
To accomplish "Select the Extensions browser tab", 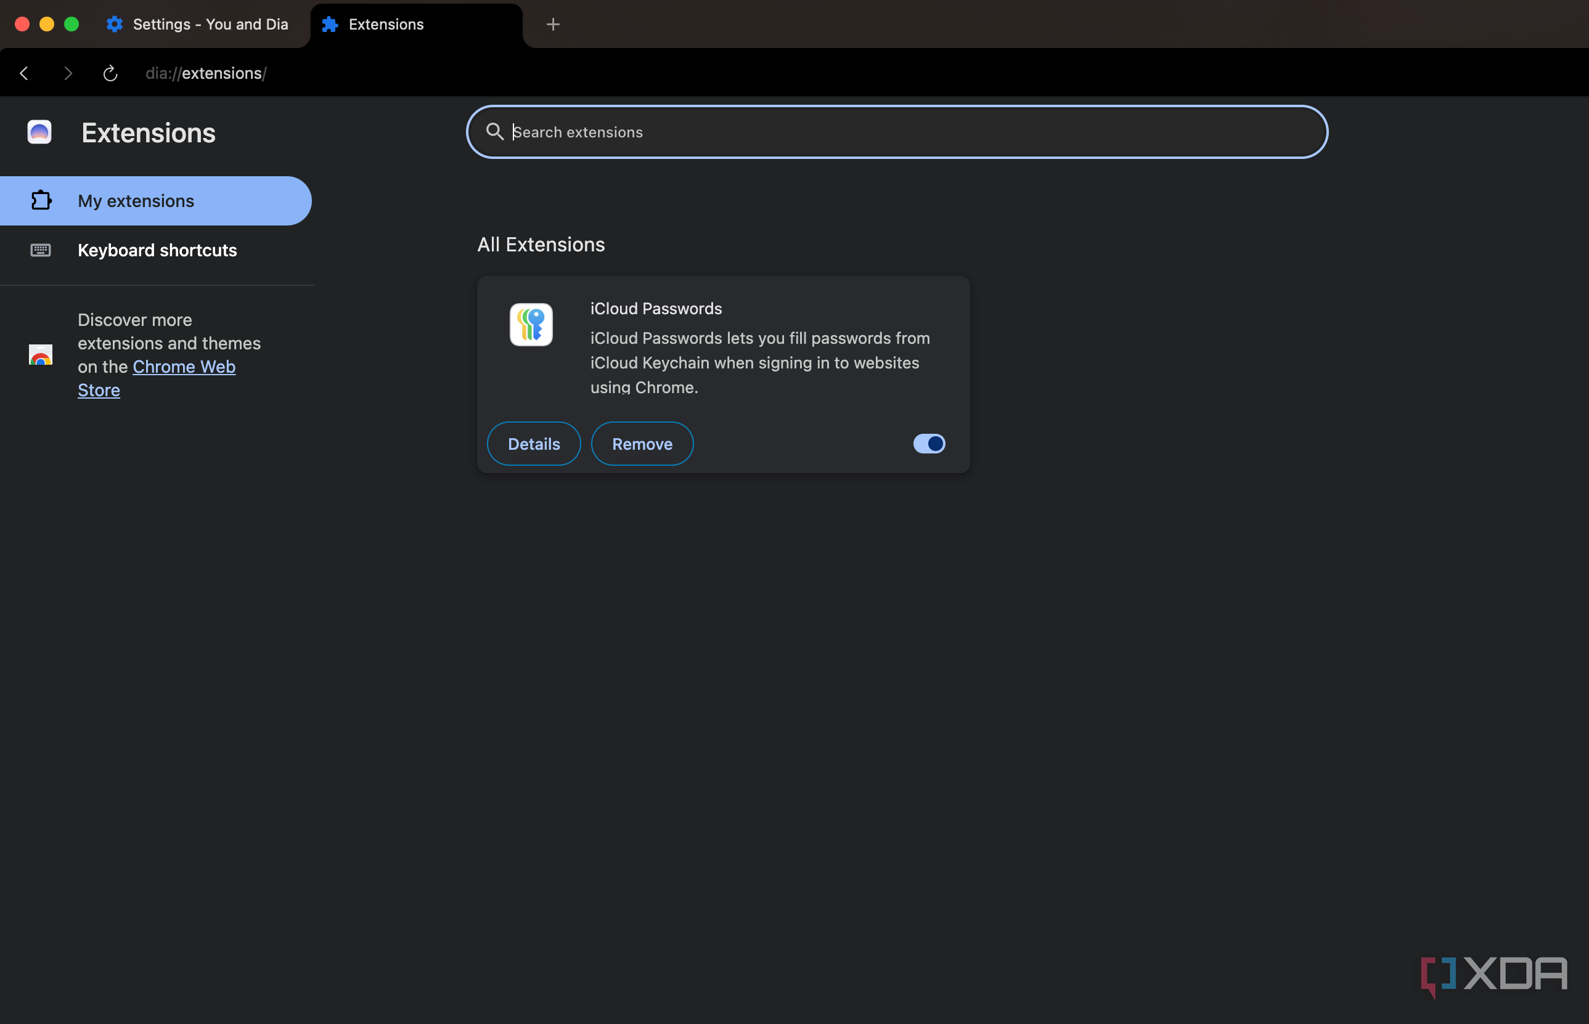I will 417,25.
